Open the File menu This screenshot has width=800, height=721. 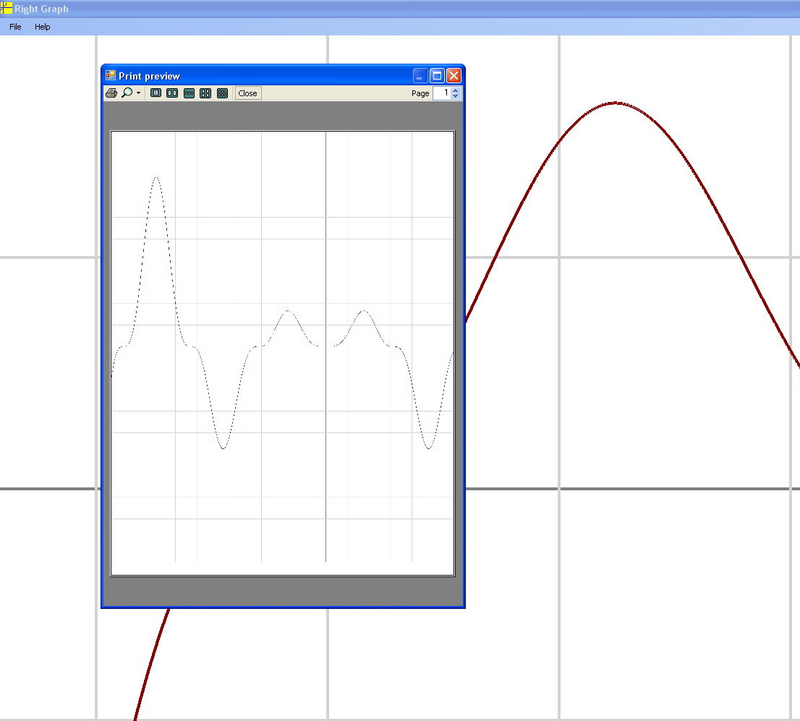15,27
